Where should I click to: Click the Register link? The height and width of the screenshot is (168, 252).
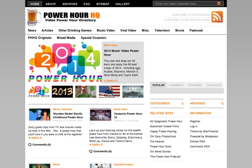point(195,121)
